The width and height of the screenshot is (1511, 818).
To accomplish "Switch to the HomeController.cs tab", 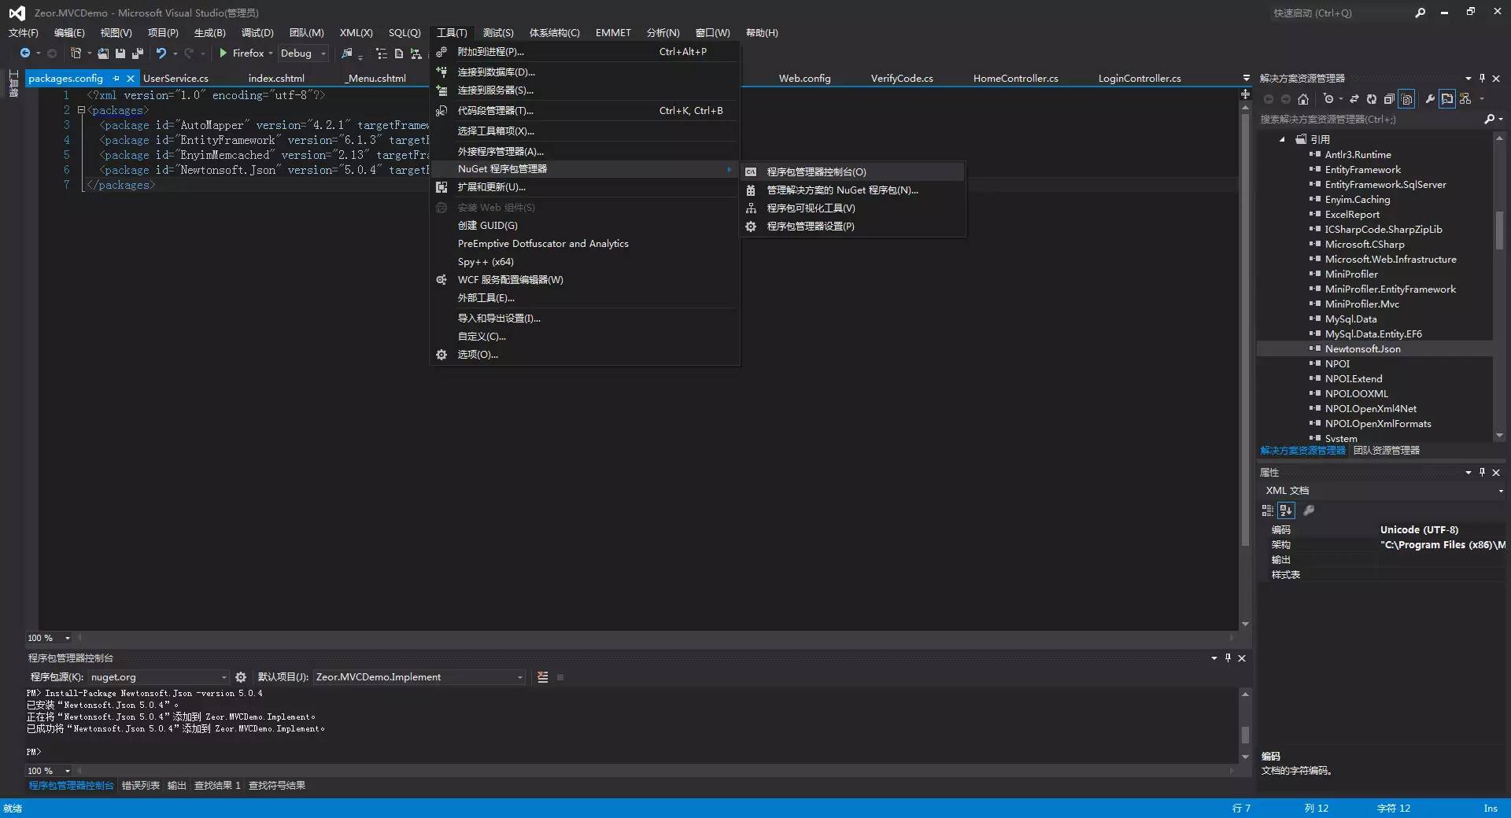I will tap(1015, 78).
